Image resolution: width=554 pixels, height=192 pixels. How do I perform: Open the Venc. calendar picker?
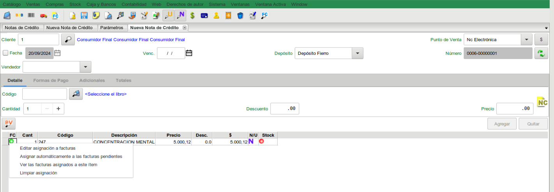click(189, 53)
